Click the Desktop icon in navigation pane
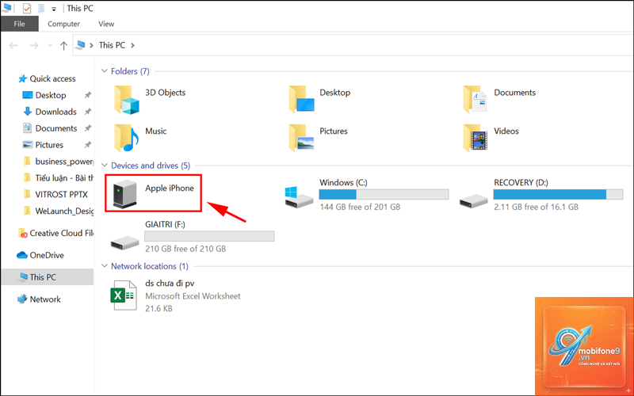This screenshot has height=396, width=634. pos(28,95)
